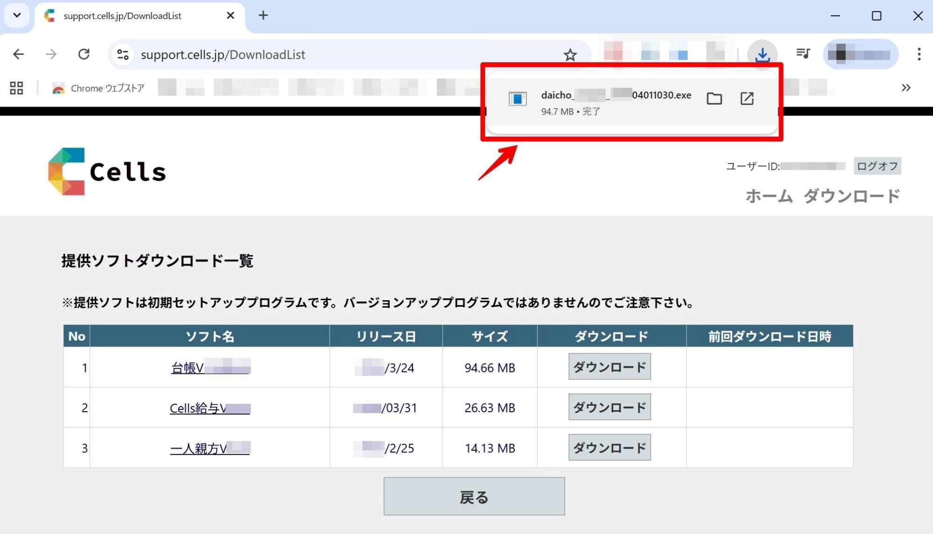This screenshot has width=933, height=534.
Task: Show downloaded file in folder
Action: [714, 98]
